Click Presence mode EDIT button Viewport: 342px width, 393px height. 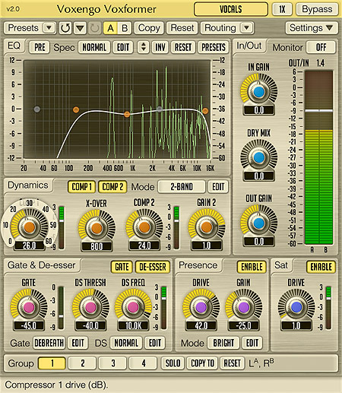coord(252,343)
